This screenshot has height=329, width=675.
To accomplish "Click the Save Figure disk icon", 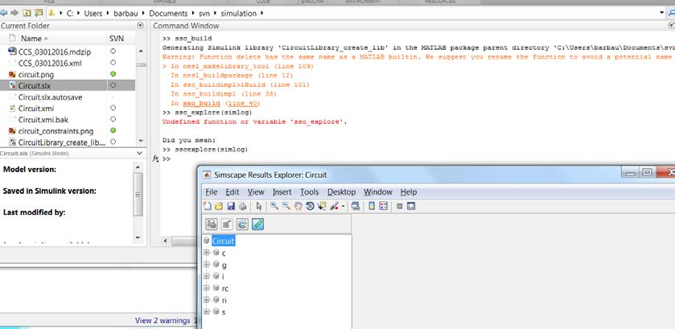I will [x=230, y=207].
